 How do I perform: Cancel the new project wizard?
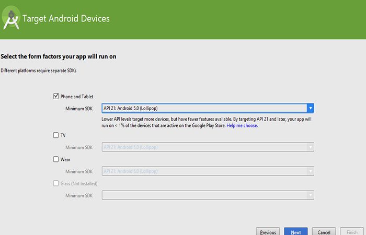click(x=324, y=232)
